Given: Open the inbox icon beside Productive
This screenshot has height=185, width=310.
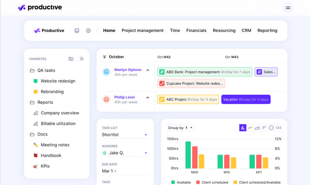Looking at the screenshot, I should click(x=77, y=30).
